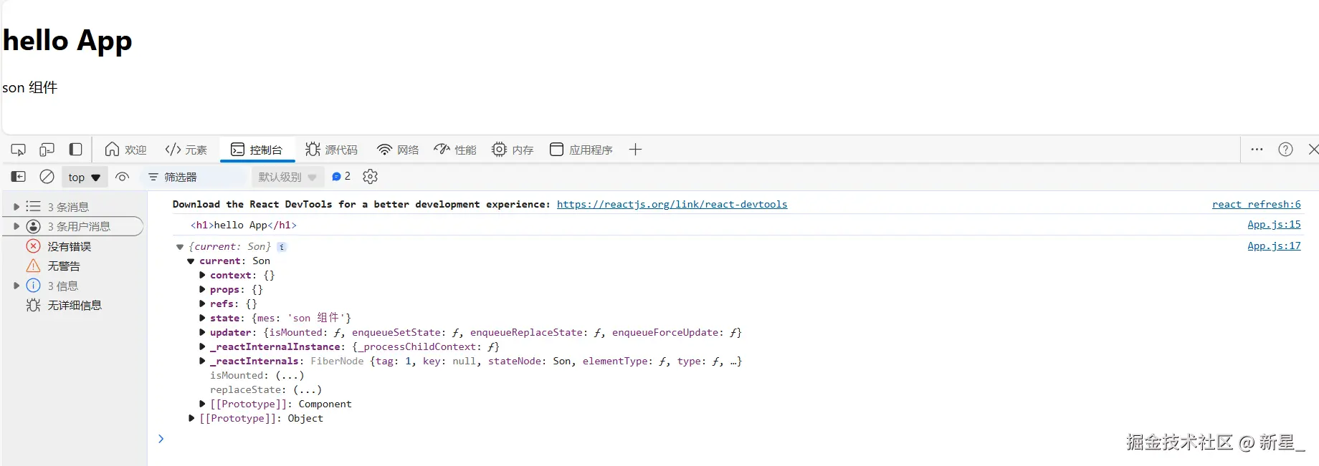Expand the 3 条消息 sidebar group

(x=16, y=207)
